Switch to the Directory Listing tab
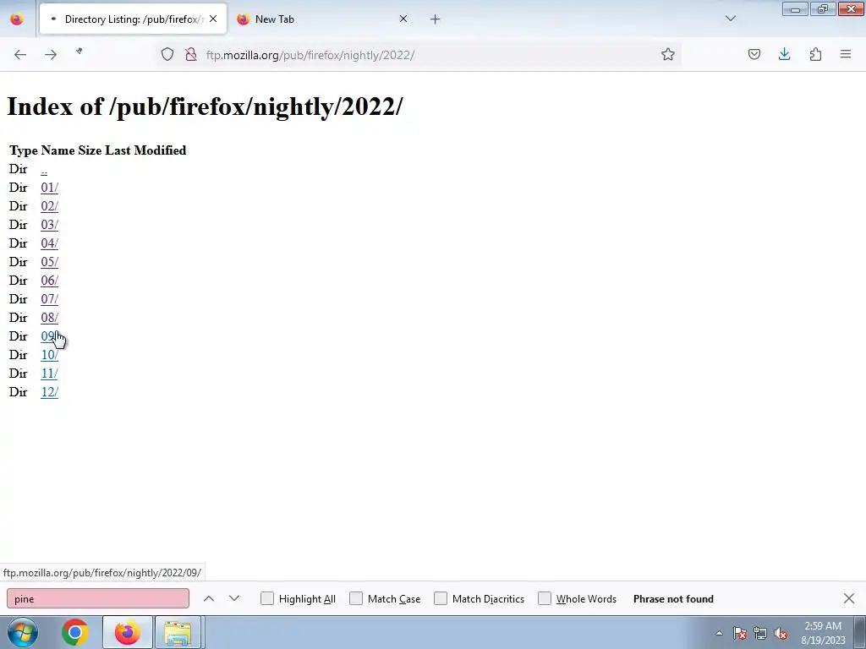 tap(133, 19)
